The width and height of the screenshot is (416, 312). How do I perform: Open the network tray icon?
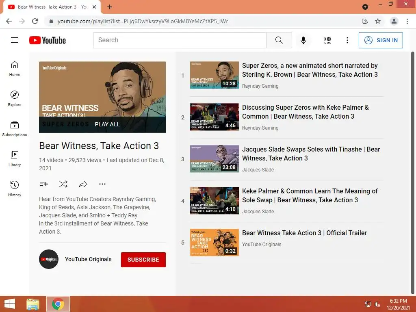(368, 304)
